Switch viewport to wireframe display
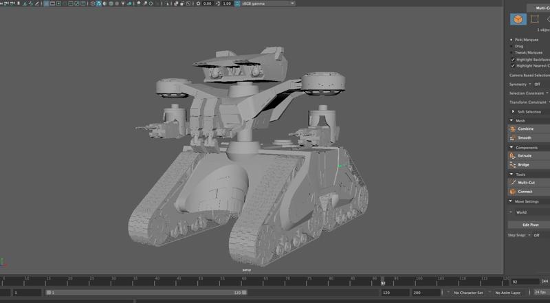The height and width of the screenshot is (303, 550). [93, 3]
